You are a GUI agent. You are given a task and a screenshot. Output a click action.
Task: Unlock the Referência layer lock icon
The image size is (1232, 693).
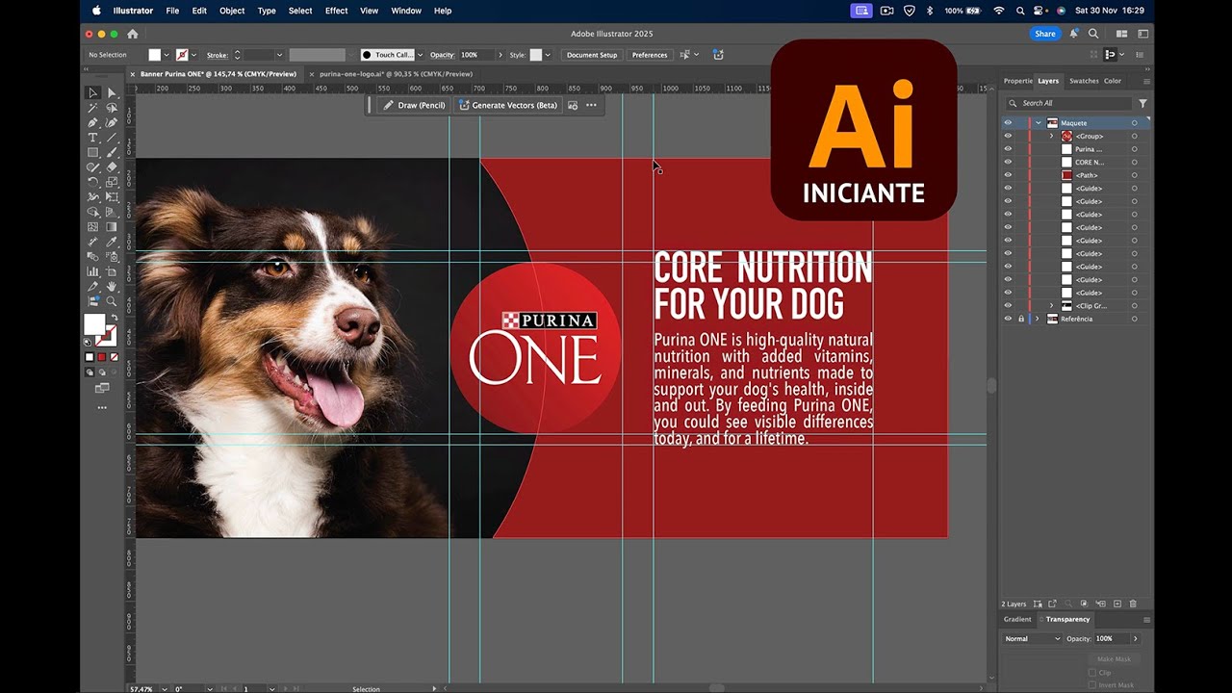click(1021, 319)
